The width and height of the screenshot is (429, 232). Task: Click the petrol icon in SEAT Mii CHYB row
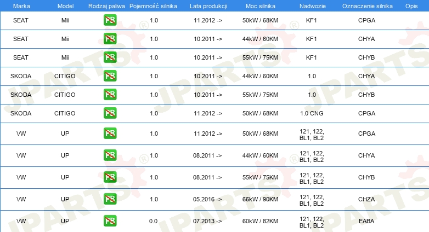coord(110,57)
